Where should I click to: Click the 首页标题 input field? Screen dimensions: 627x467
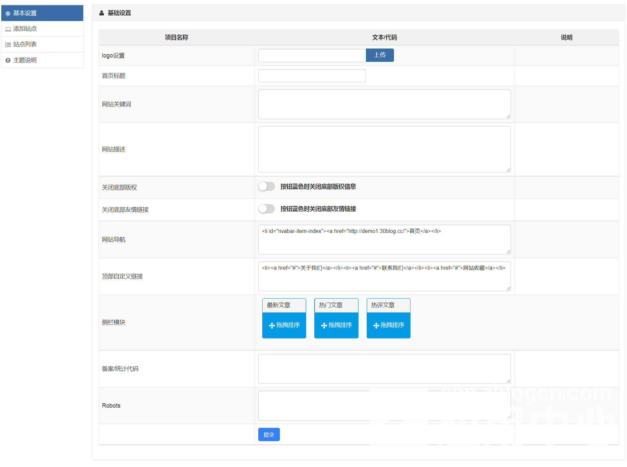coord(312,76)
